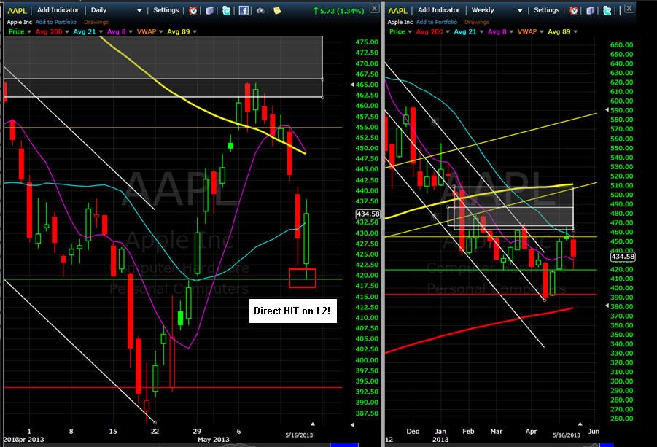Screen dimensions: 657x447
Task: Click the camera snapshot icon in Daily chart
Action: (260, 10)
